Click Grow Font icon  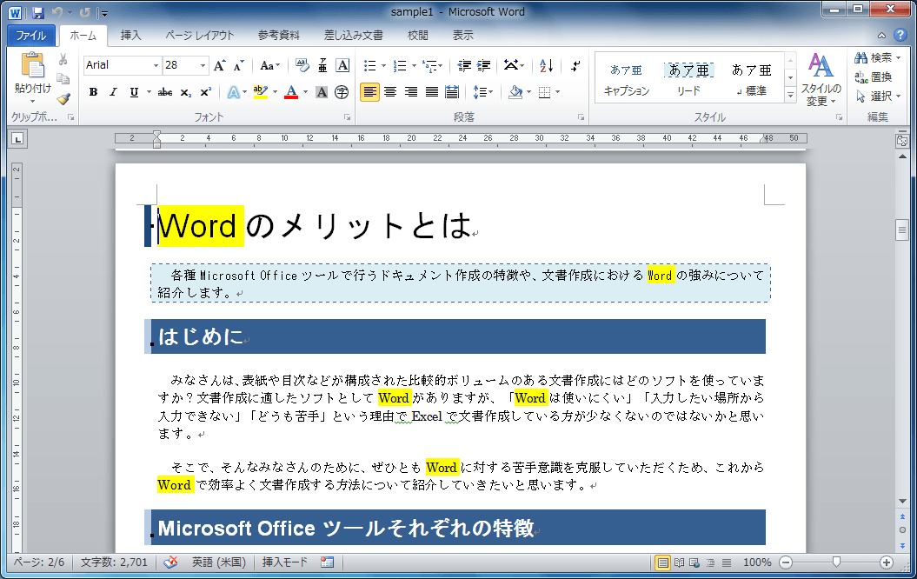point(219,65)
